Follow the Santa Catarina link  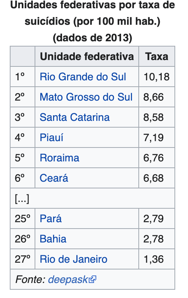coord(75,117)
